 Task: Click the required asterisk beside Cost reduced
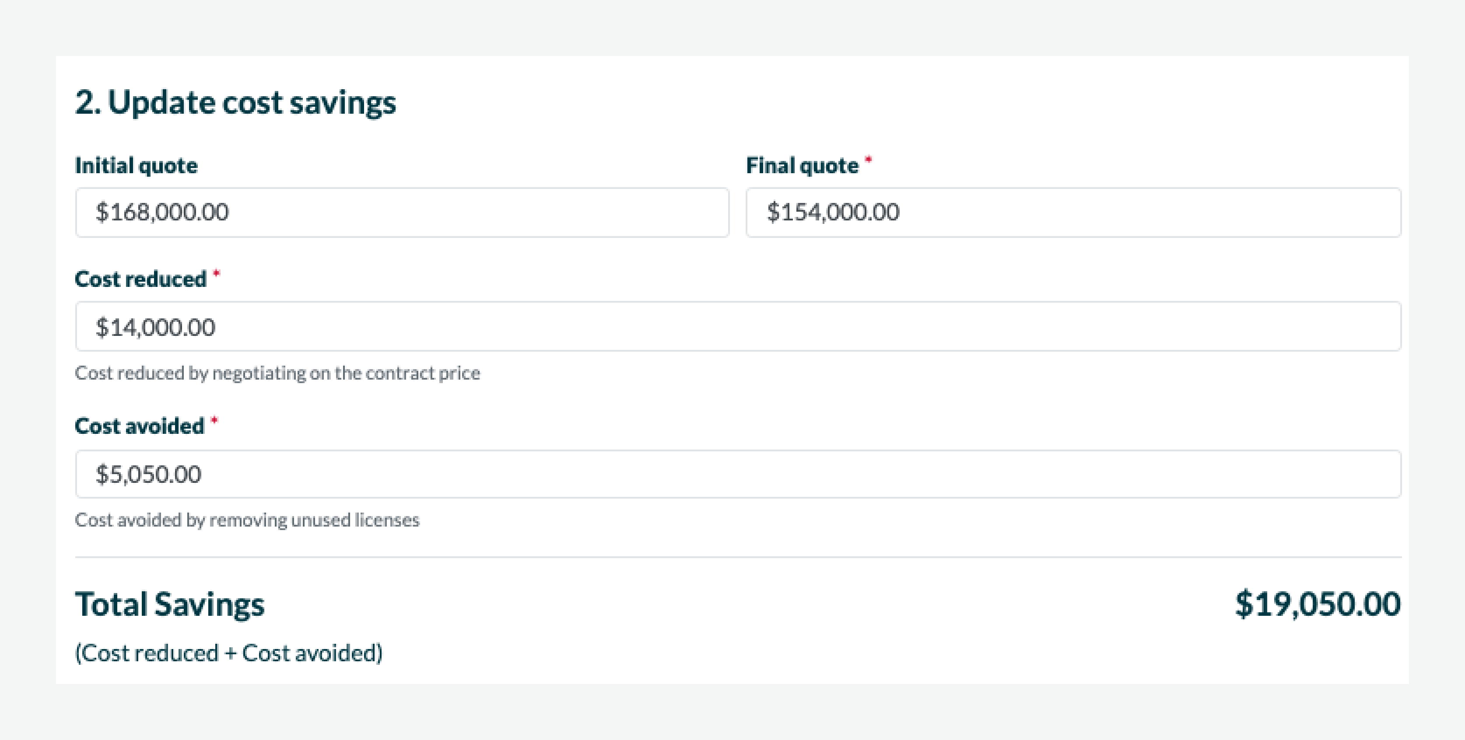pyautogui.click(x=216, y=274)
